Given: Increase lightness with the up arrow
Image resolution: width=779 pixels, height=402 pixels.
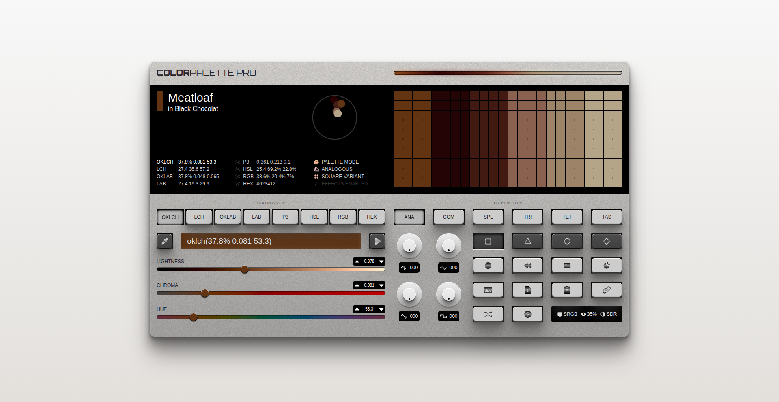Looking at the screenshot, I should pos(357,262).
